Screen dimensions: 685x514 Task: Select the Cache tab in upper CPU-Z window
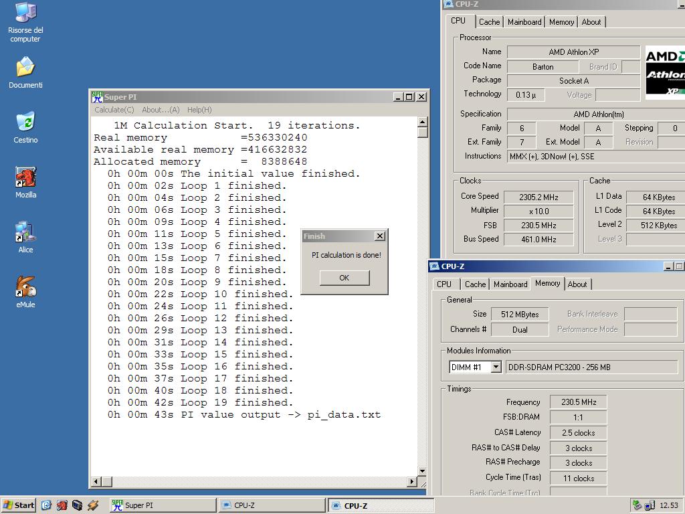coord(489,22)
